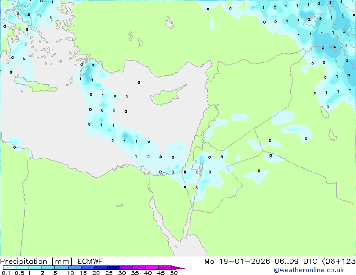Pick the 15–20 mm legend swatch
Viewport: 356px width, 275px height.
[87, 268]
